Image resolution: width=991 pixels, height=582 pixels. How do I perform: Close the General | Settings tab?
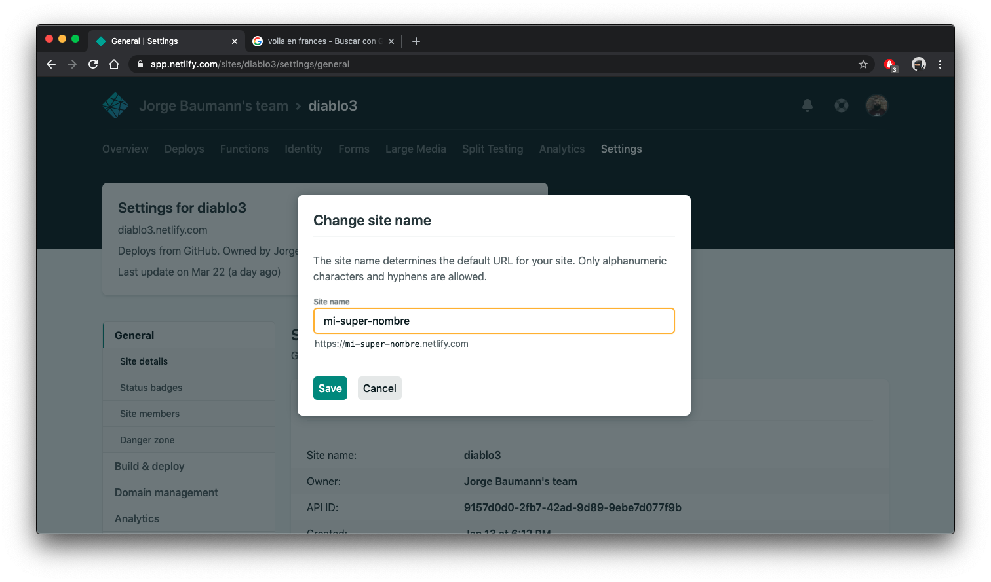click(235, 41)
